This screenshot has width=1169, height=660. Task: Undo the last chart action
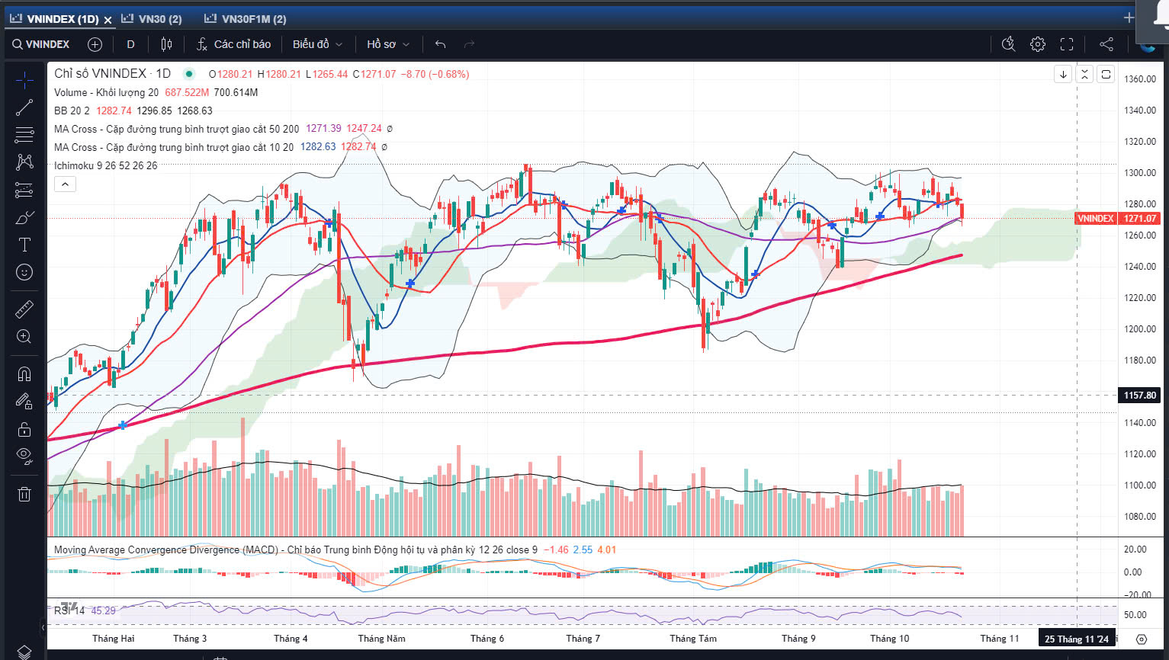(440, 44)
